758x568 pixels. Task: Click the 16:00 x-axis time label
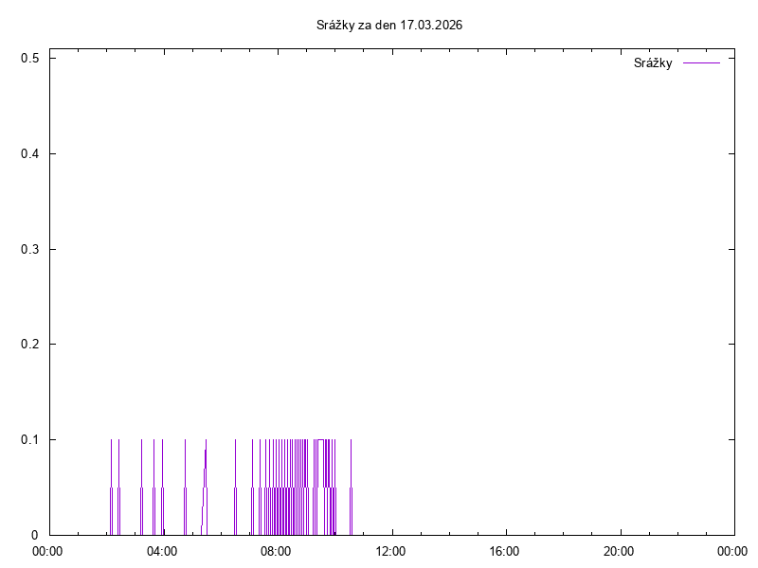505,551
